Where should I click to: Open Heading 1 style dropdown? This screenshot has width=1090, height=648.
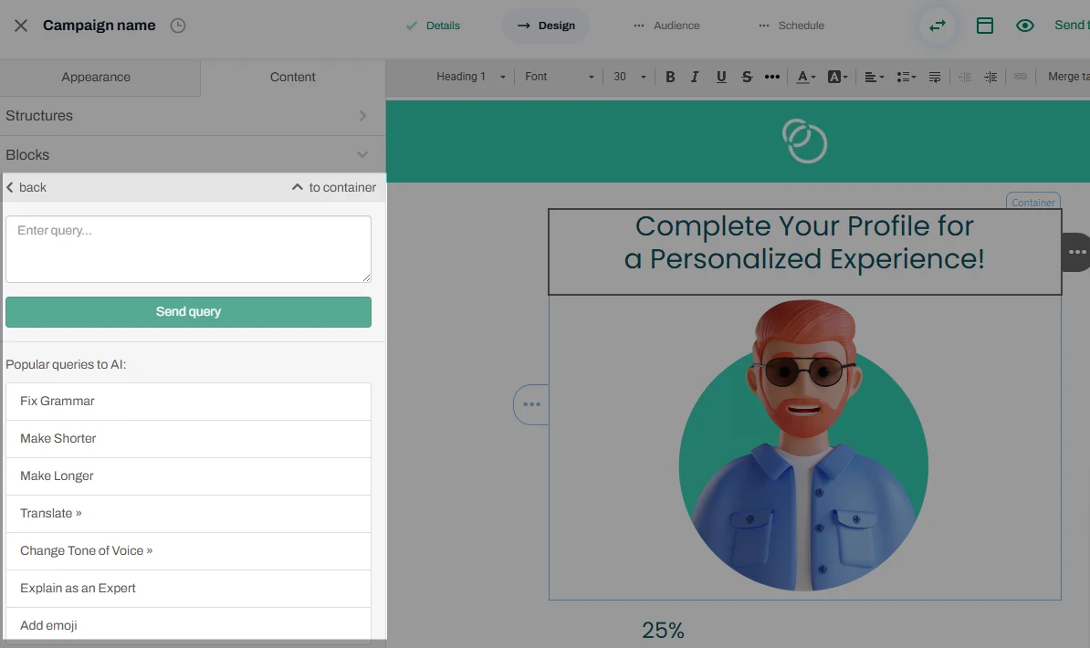(470, 78)
